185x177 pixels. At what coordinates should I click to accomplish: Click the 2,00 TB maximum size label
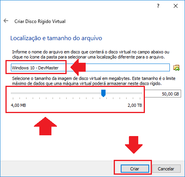click(x=135, y=105)
